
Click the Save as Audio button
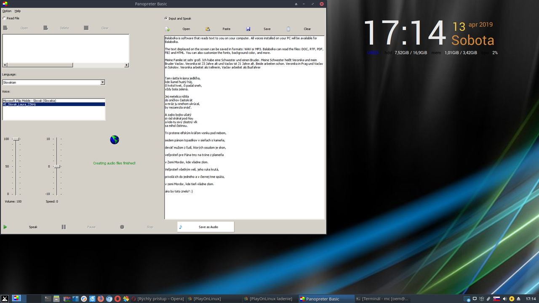205,227
